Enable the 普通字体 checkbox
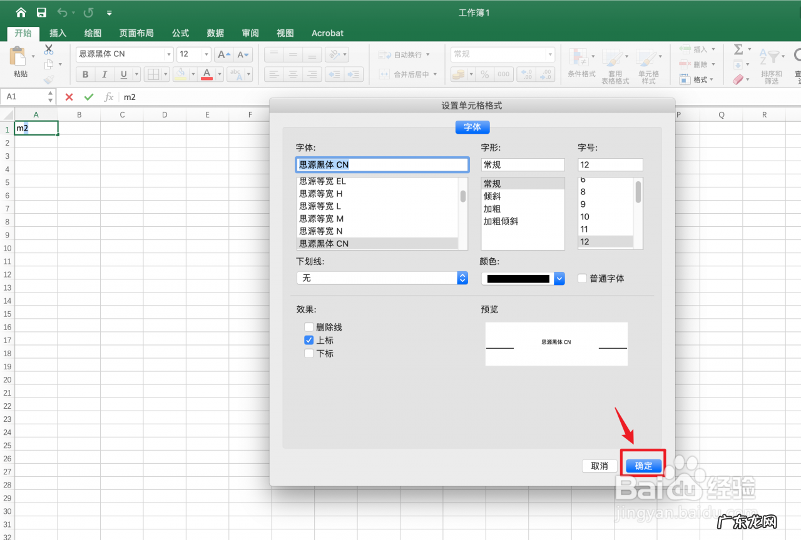This screenshot has width=801, height=540. pos(582,279)
